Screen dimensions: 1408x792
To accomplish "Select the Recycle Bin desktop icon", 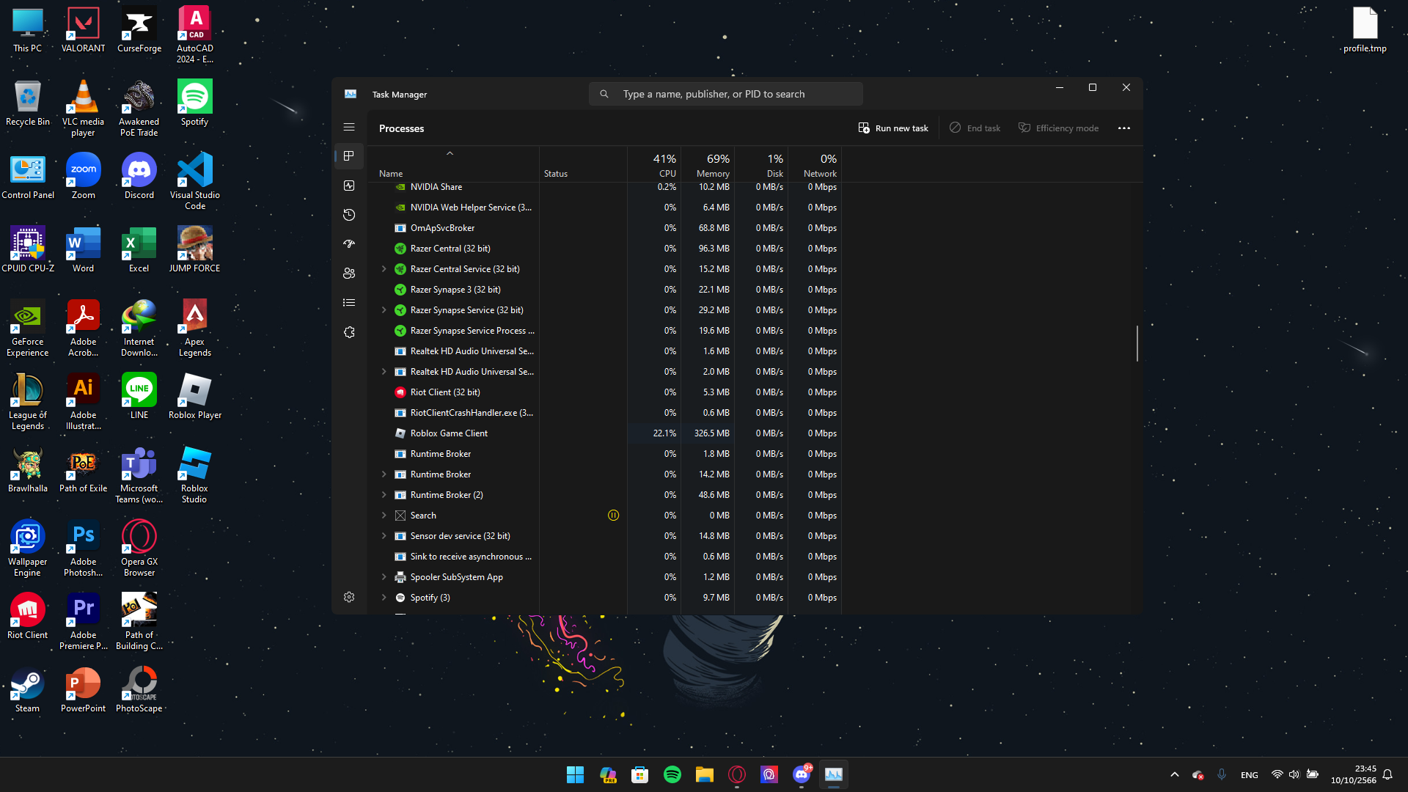I will coord(27,103).
